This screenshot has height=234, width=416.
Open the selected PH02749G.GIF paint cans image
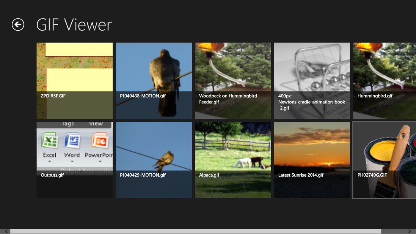[384, 146]
